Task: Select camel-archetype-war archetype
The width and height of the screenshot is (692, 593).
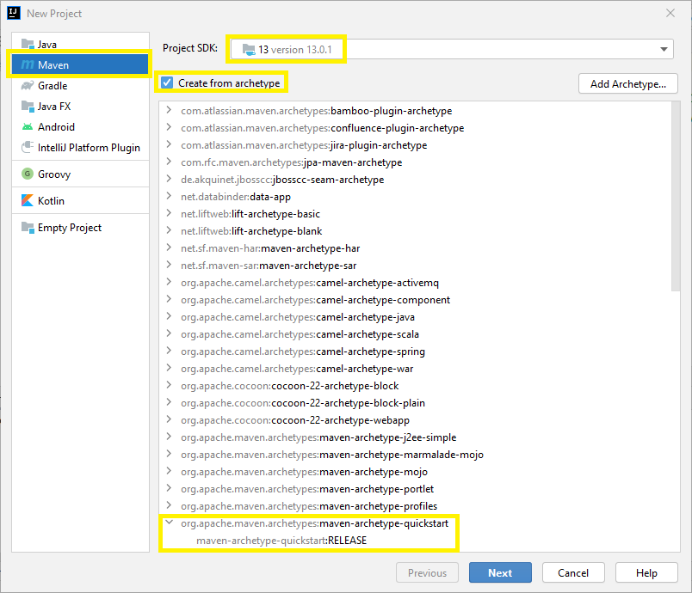Action: (297, 369)
